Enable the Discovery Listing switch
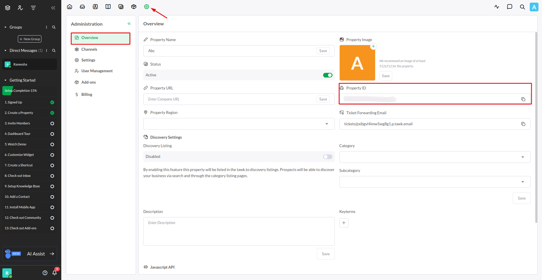Screen dimensions: 542x280 tap(327, 157)
